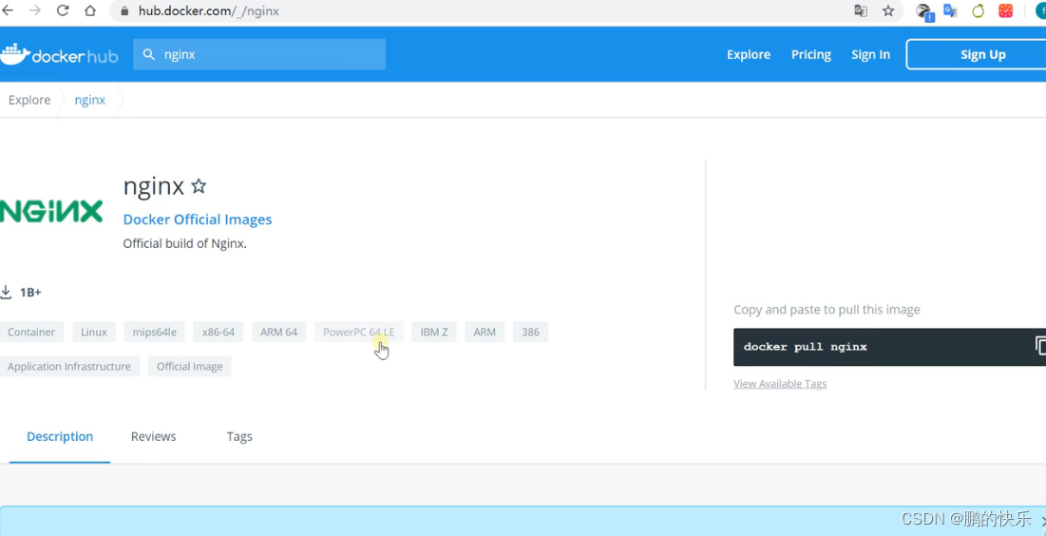Click the address bar URL
This screenshot has height=536, width=1046.
(209, 11)
